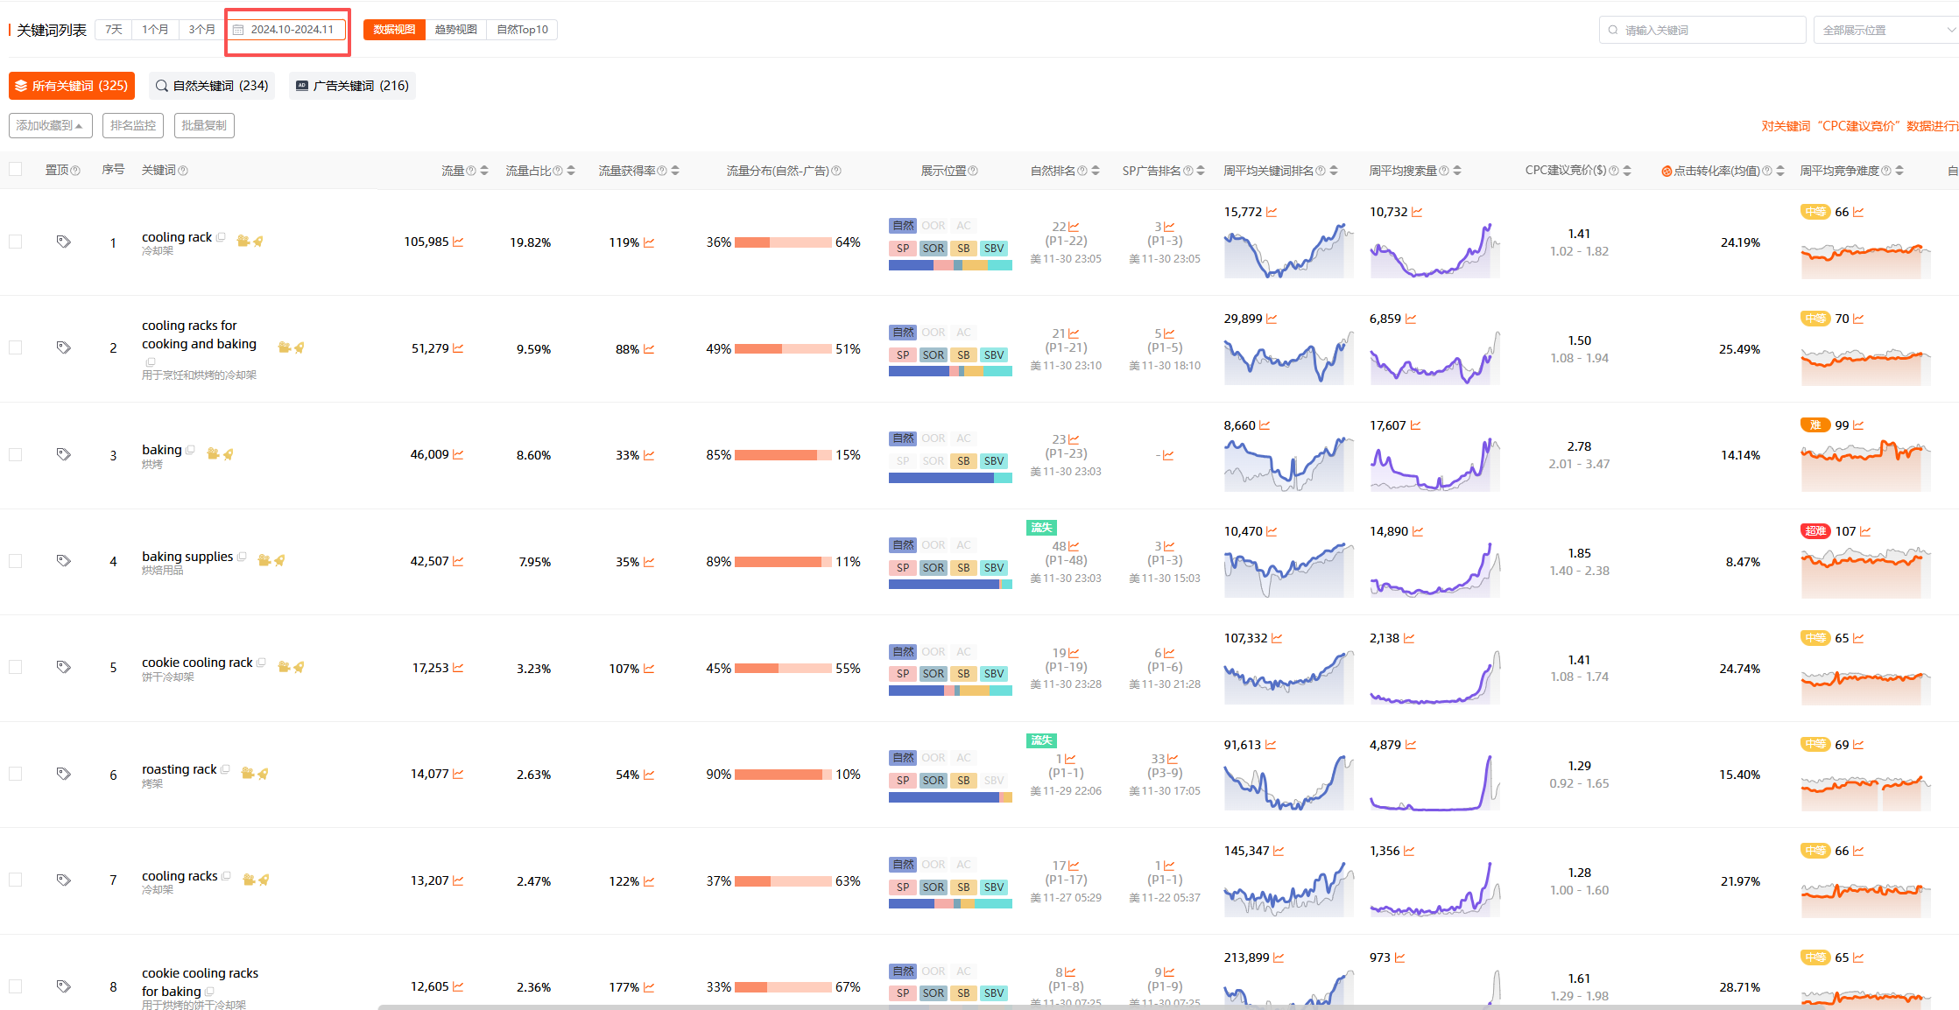Click the rocket icon beside 'baking supplies'
Screen dimensions: 1959x1010
pos(280,560)
